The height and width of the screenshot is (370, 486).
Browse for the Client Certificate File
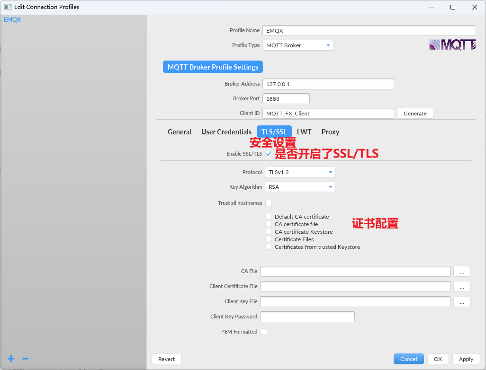[x=462, y=286]
